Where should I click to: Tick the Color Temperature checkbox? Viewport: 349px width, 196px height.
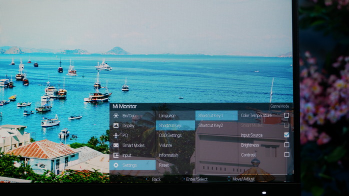coord(286,115)
